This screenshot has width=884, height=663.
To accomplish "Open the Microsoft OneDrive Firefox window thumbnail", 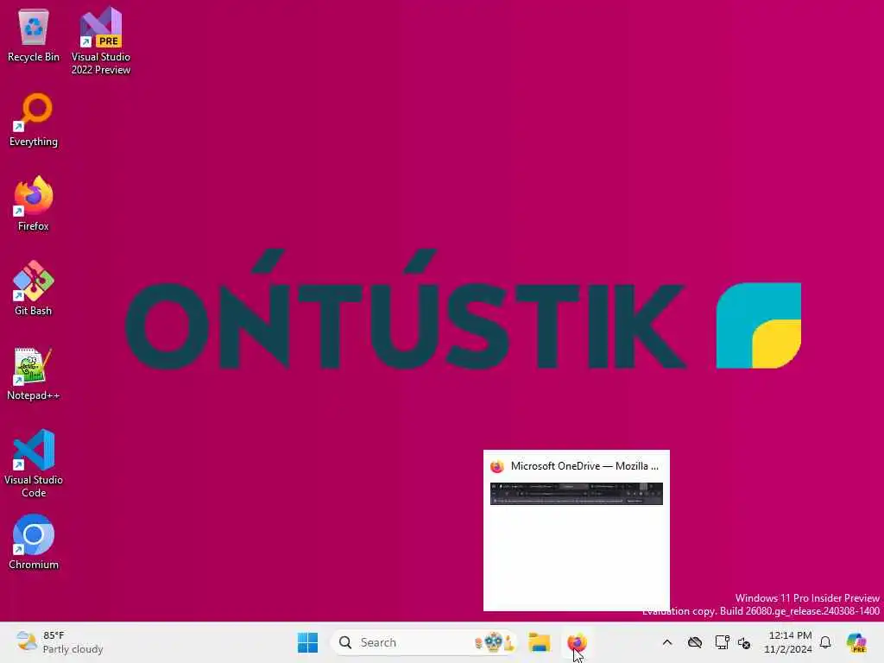I will [576, 530].
